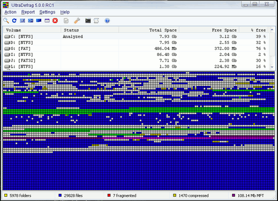Sort by the % free column header

pyautogui.click(x=254, y=30)
